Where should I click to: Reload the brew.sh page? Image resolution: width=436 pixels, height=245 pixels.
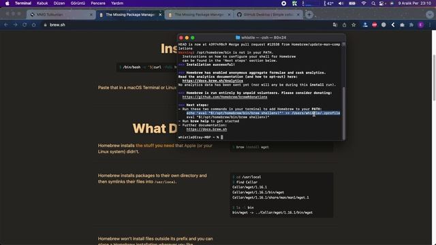(25, 24)
